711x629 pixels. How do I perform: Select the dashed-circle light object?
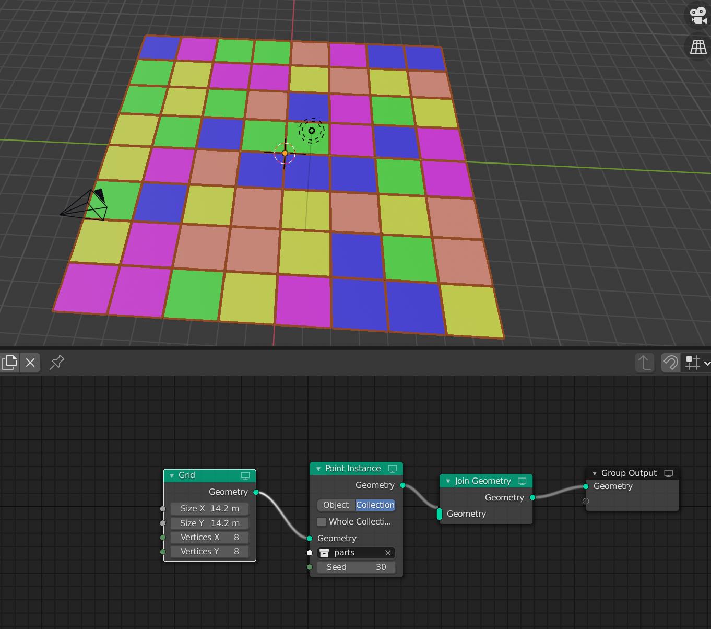click(x=312, y=131)
